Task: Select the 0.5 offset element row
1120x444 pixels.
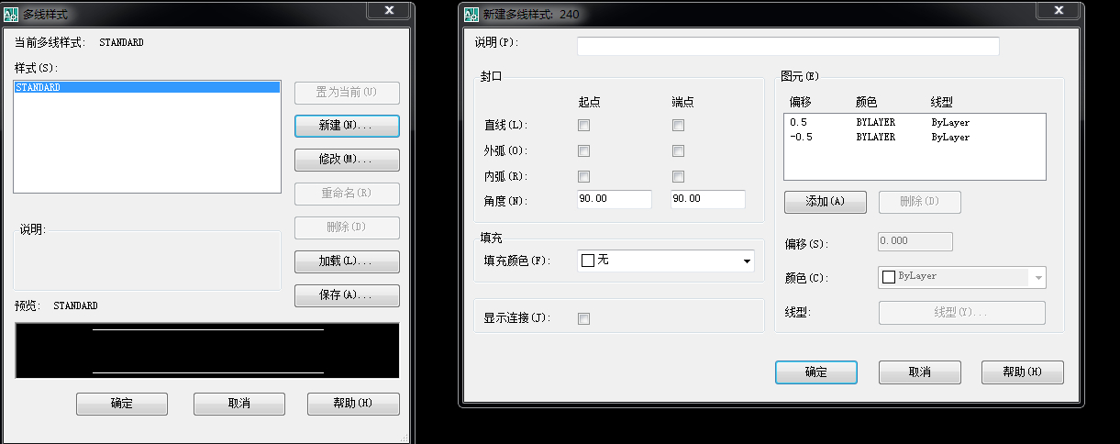Action: pyautogui.click(x=915, y=122)
